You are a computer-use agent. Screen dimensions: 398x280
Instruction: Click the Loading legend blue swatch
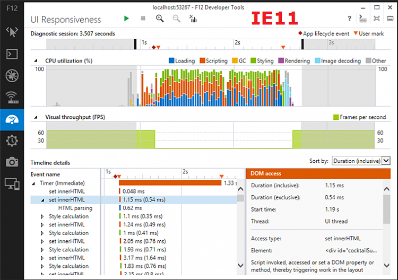click(x=171, y=60)
